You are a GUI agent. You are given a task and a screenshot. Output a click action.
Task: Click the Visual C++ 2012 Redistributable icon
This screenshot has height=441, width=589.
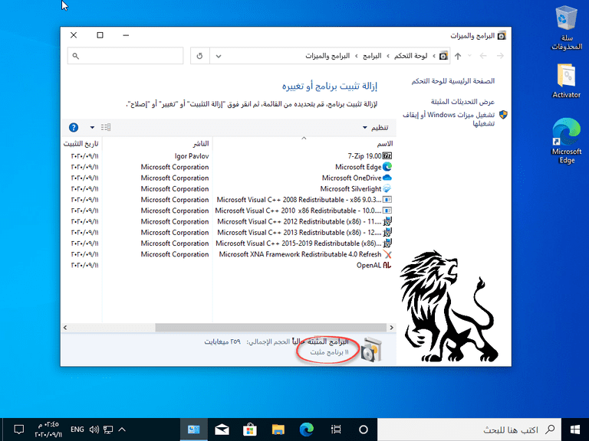(387, 221)
